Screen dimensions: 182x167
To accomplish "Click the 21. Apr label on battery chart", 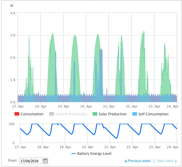I will (x=110, y=147).
